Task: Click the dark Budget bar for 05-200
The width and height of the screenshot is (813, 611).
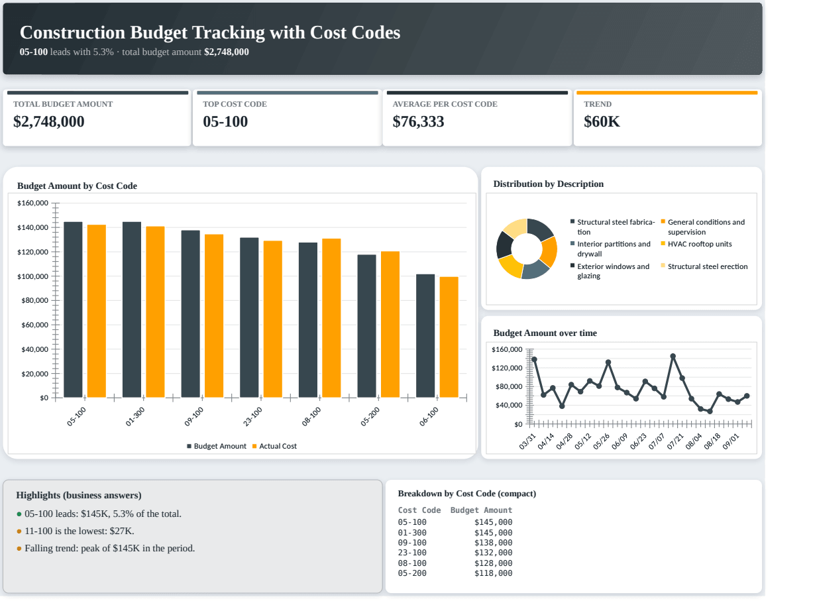Action: click(367, 326)
